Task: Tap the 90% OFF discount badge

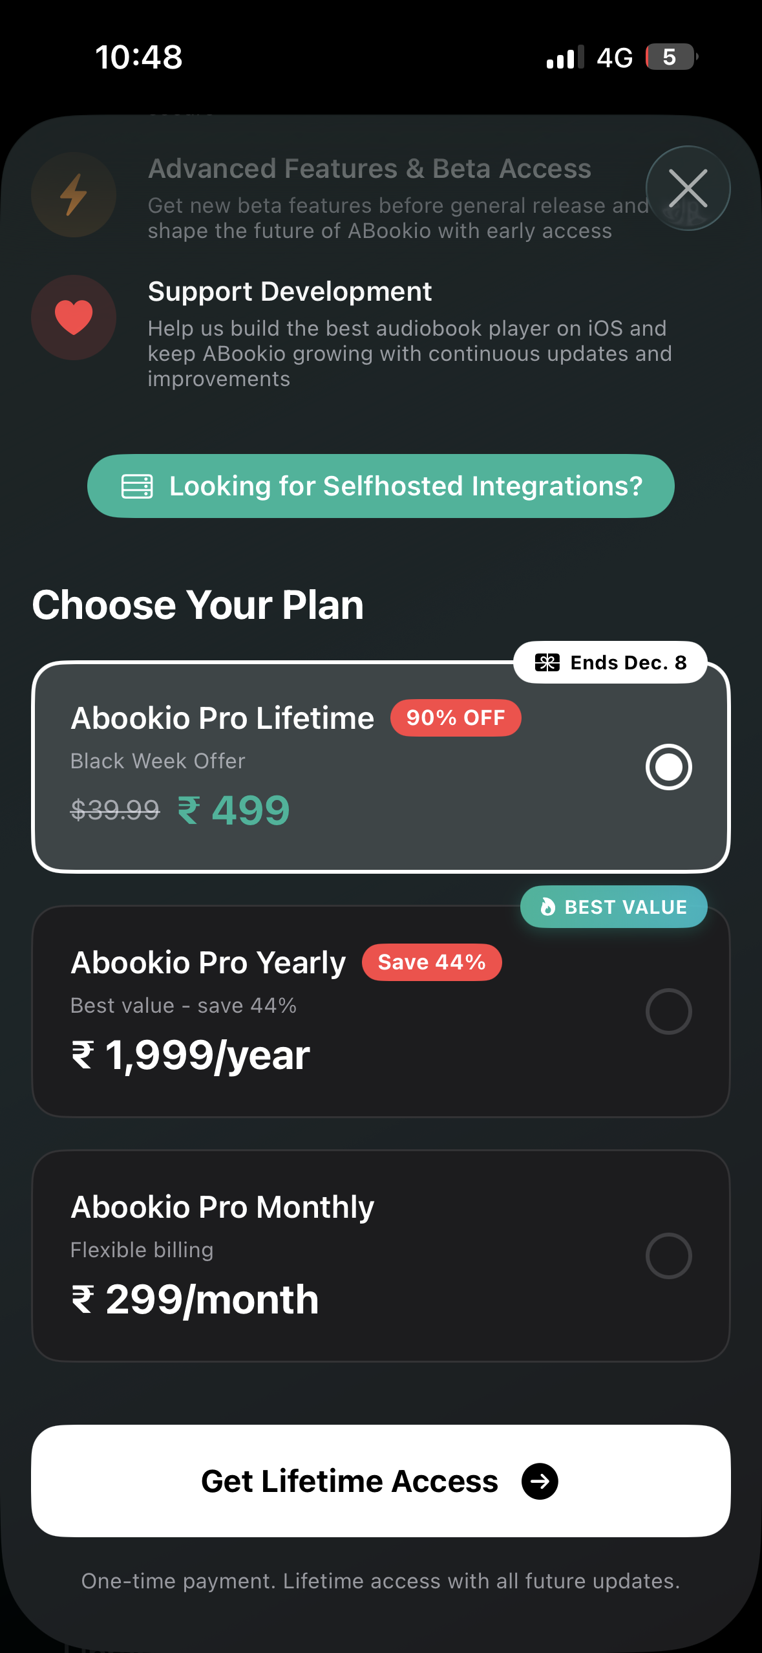Action: coord(456,718)
